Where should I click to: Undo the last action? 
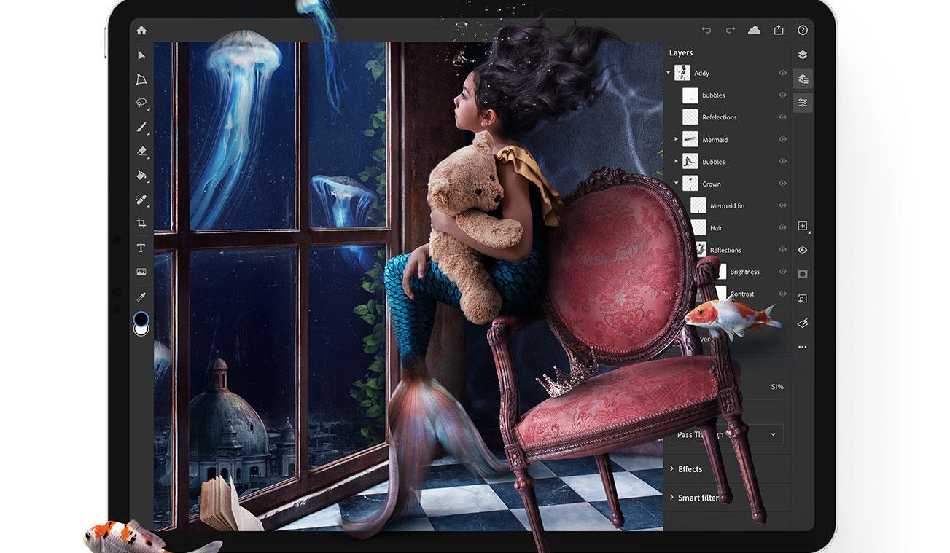pos(706,30)
